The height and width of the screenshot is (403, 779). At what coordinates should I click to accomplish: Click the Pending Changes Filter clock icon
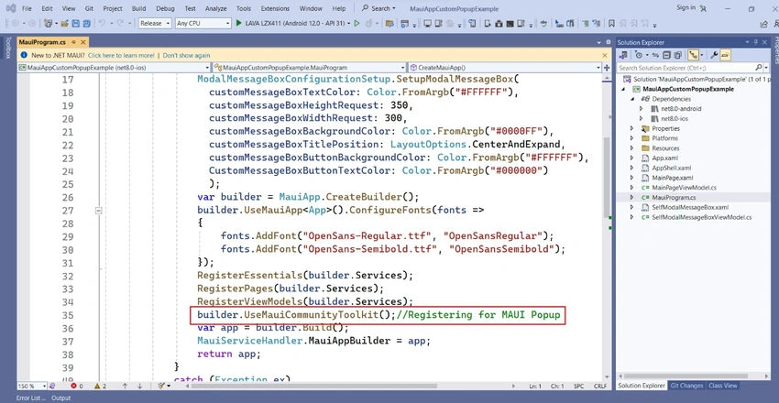[x=639, y=55]
